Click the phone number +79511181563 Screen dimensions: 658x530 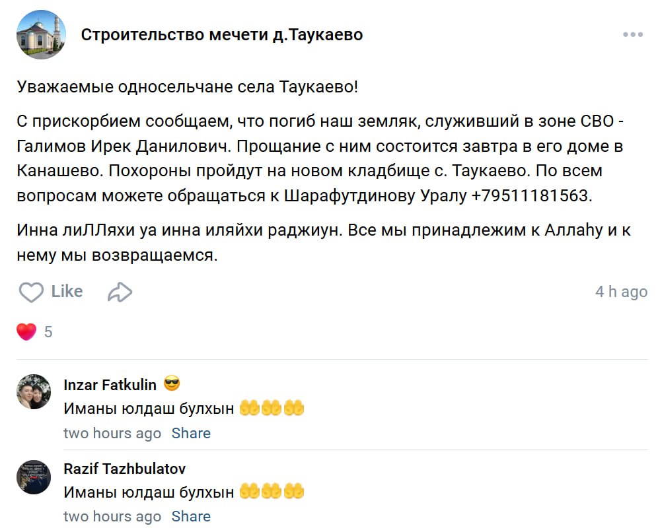pos(529,196)
